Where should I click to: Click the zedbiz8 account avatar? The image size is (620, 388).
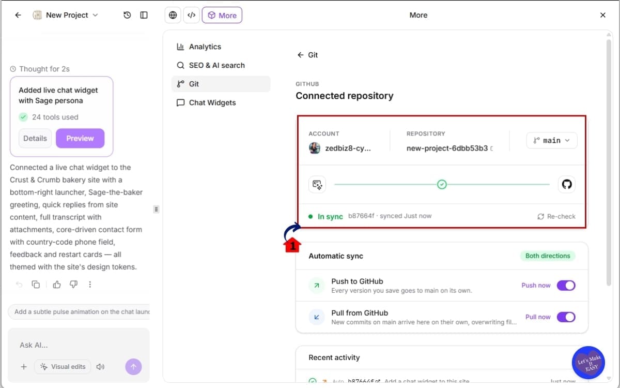(315, 148)
